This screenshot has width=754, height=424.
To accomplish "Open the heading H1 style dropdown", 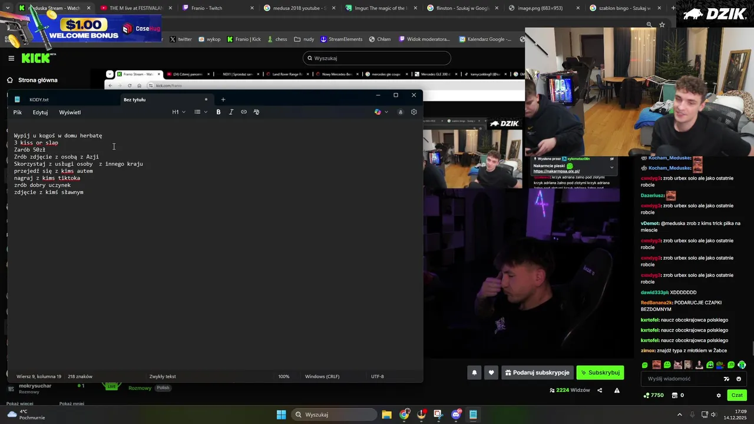I will pyautogui.click(x=178, y=112).
